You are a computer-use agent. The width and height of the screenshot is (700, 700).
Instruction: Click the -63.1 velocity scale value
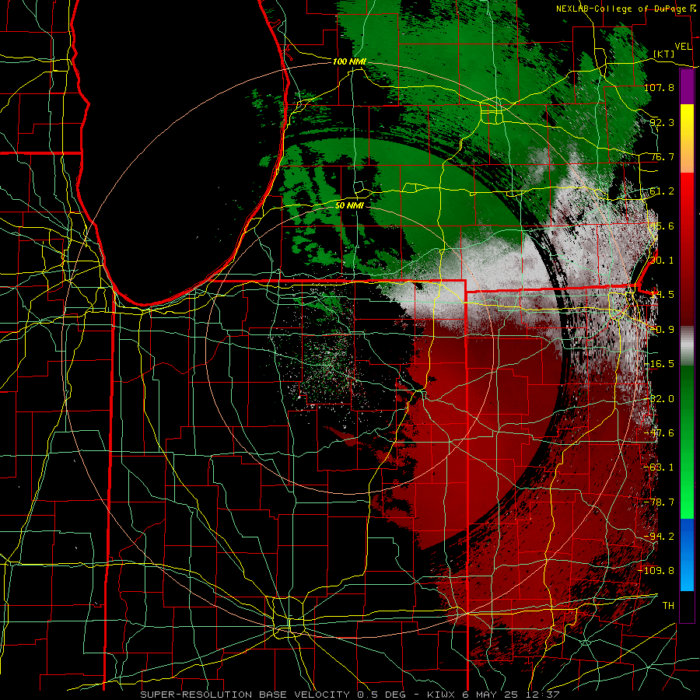coord(659,467)
